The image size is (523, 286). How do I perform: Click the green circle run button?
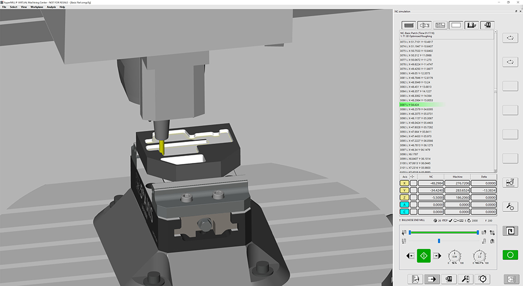(x=510, y=255)
